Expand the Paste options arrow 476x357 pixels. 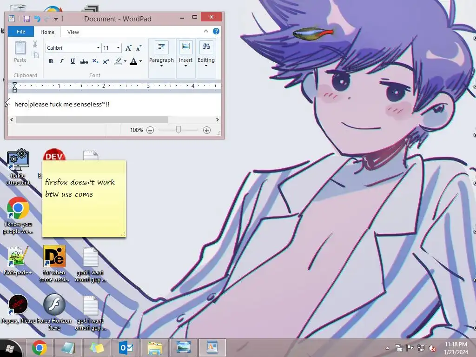tap(20, 66)
